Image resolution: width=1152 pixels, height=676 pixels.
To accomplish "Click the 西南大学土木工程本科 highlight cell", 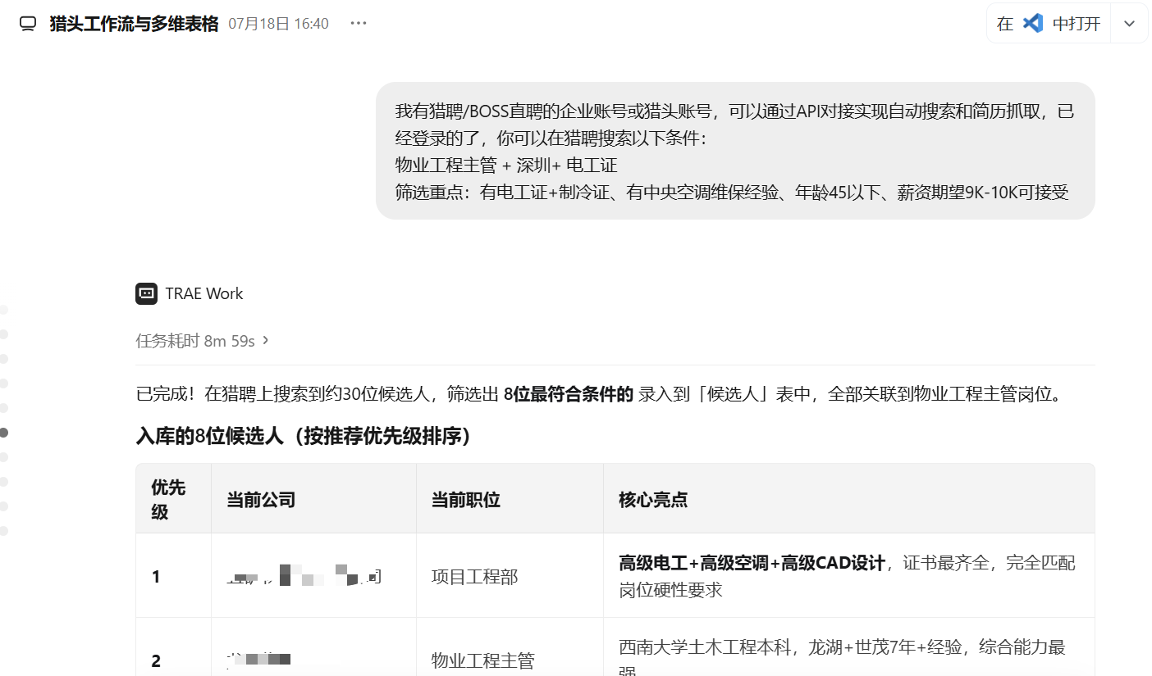I will pyautogui.click(x=849, y=647).
